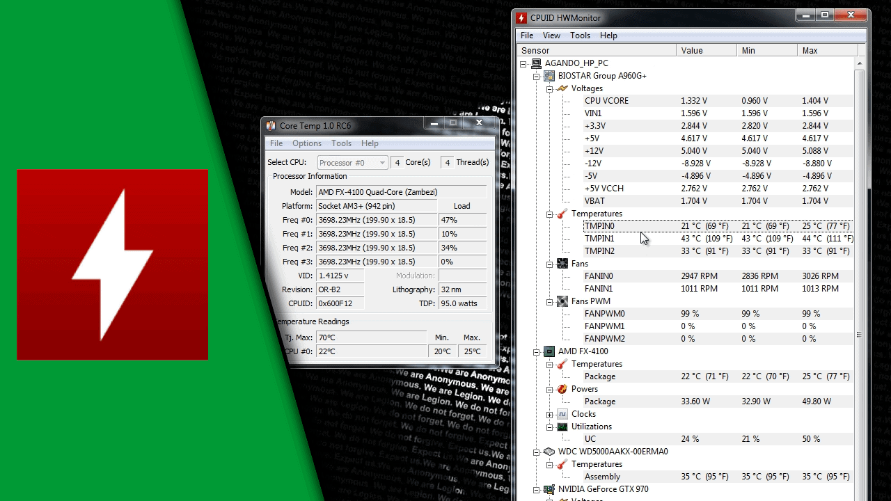Click the Voltages lightning icon under BIOSTAR
Image resolution: width=891 pixels, height=501 pixels.
point(562,88)
